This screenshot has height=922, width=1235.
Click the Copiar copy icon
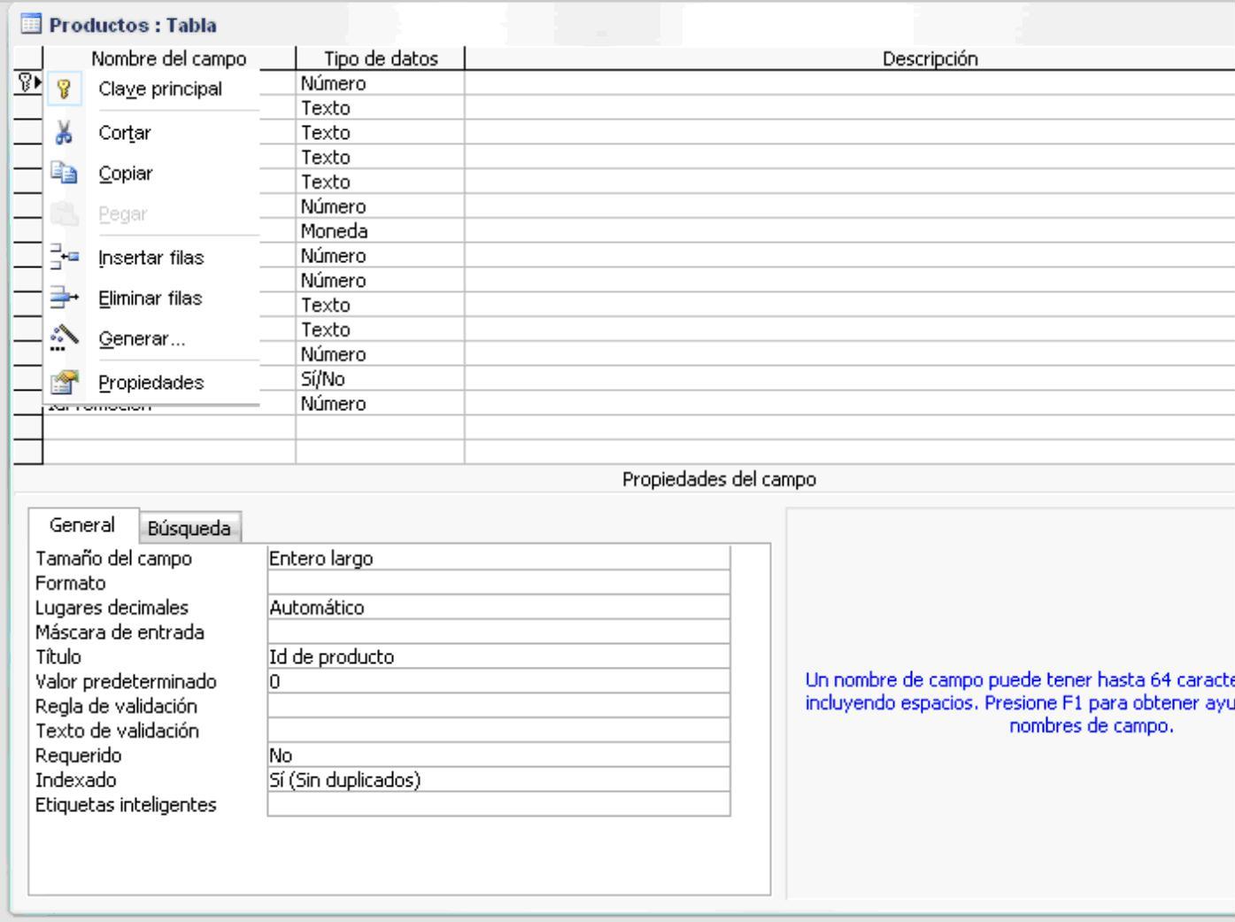[62, 174]
